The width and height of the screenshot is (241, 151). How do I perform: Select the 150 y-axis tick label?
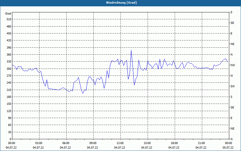(x=9, y=104)
